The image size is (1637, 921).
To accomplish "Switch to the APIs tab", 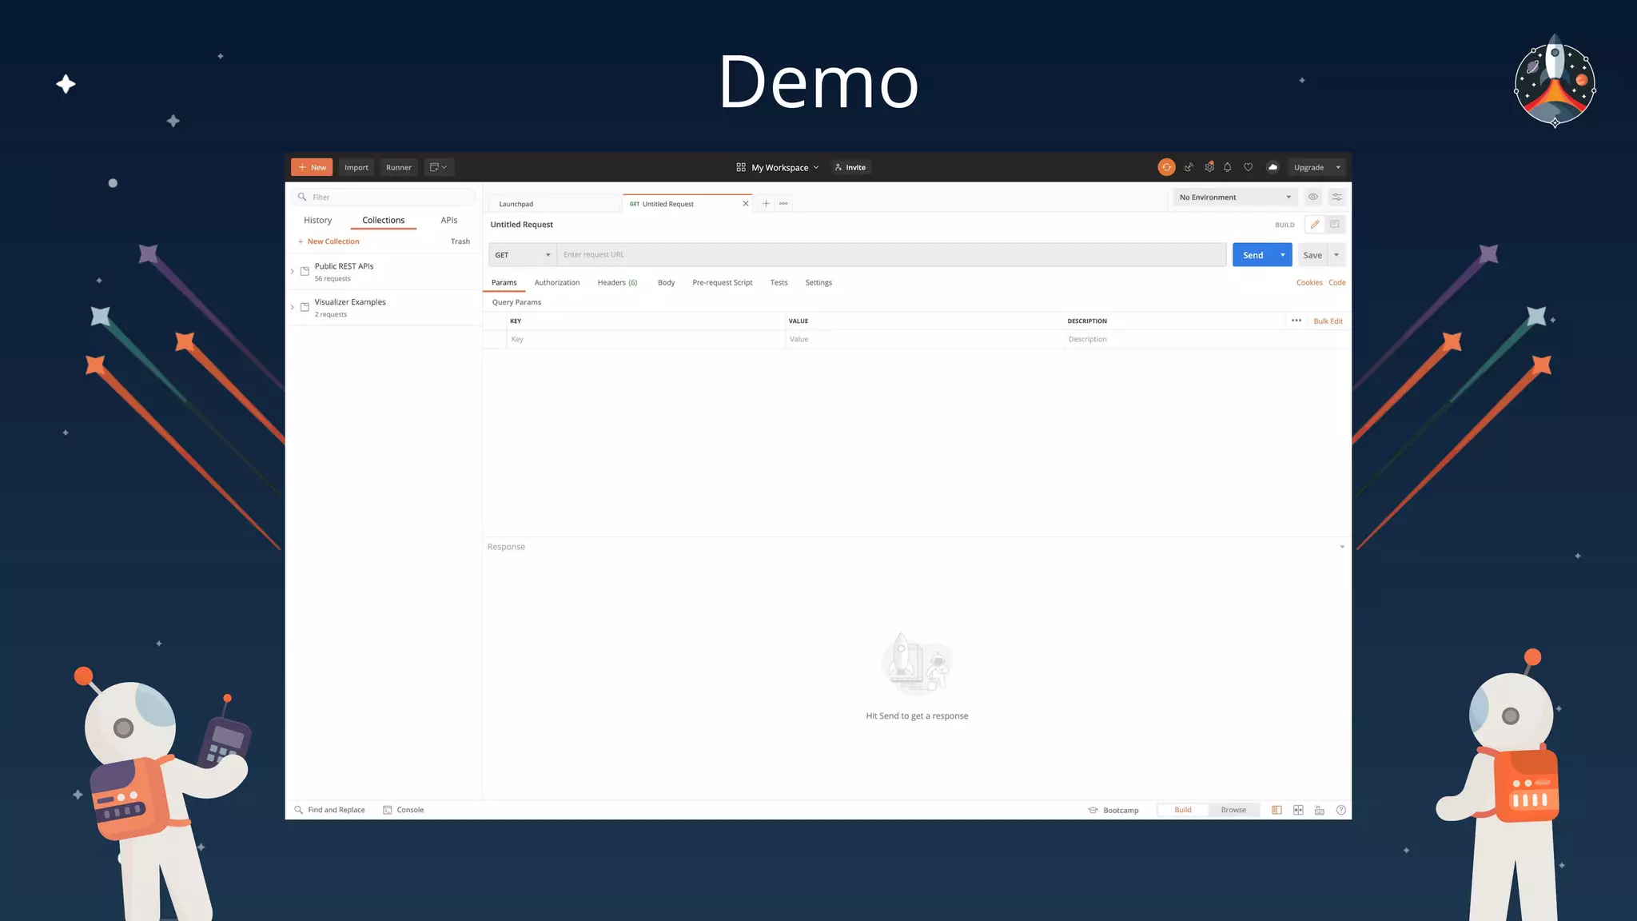I will (449, 220).
